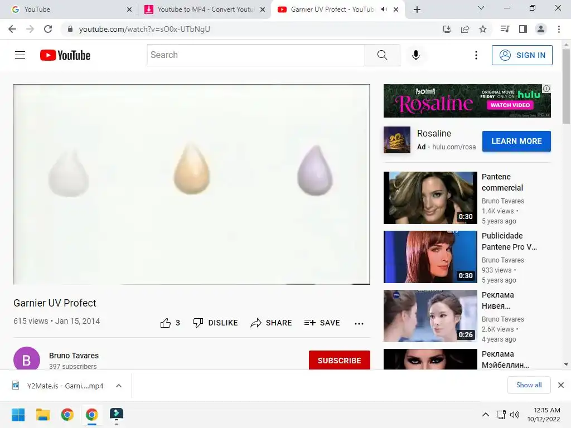Click ad info icon on Rosaline banner

pyautogui.click(x=546, y=89)
